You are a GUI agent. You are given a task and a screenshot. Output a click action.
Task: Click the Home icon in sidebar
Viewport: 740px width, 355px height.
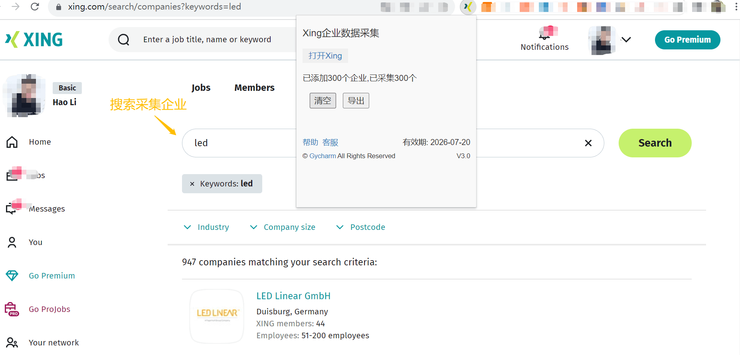click(x=12, y=142)
